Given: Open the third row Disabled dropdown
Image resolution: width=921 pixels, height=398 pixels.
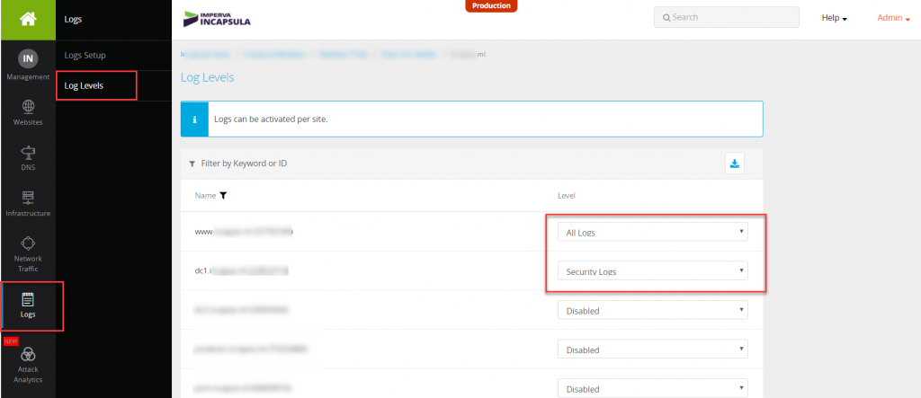Looking at the screenshot, I should pyautogui.click(x=652, y=310).
